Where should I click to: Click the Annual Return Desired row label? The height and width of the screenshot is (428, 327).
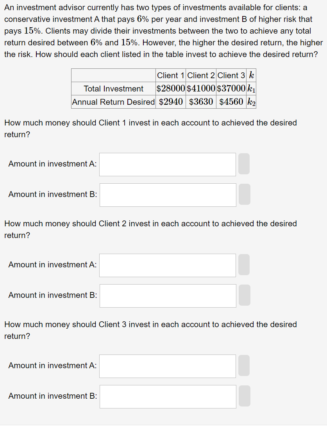coord(113,102)
